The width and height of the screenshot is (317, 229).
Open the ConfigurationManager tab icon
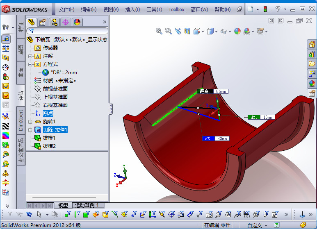(x=54, y=22)
